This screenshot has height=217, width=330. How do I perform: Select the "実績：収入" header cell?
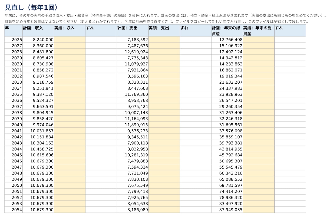pyautogui.click(x=70, y=31)
